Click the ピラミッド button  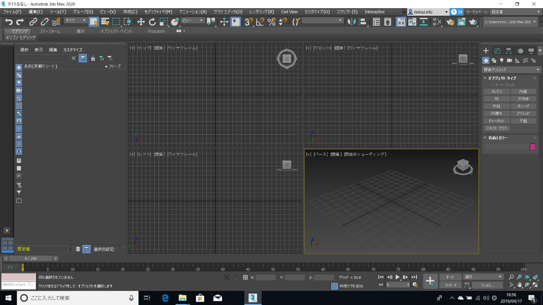523,113
